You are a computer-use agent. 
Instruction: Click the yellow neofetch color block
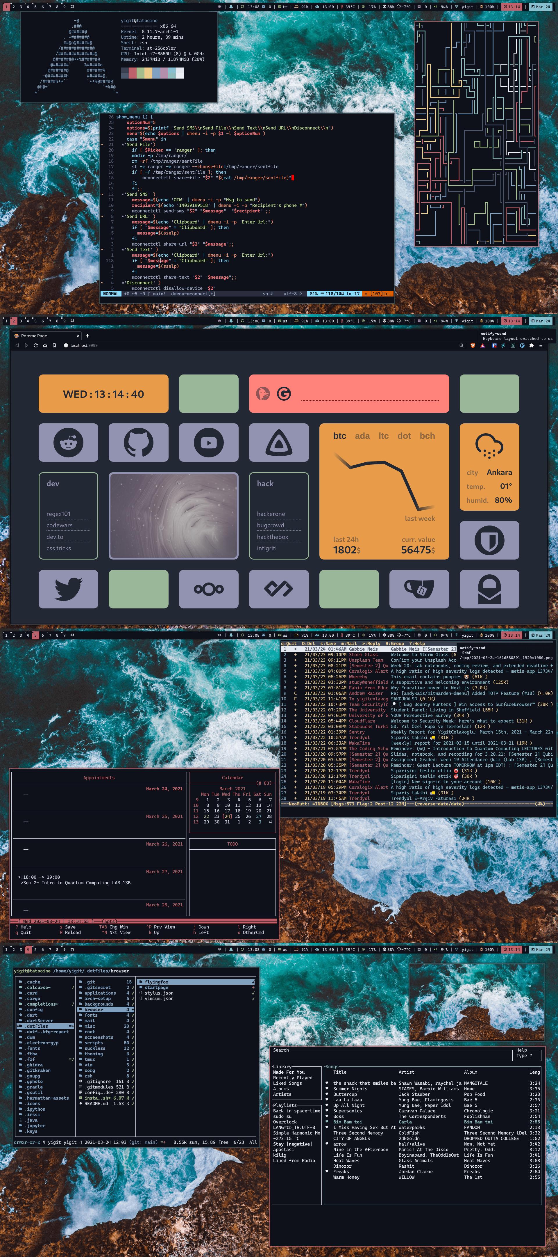(148, 73)
